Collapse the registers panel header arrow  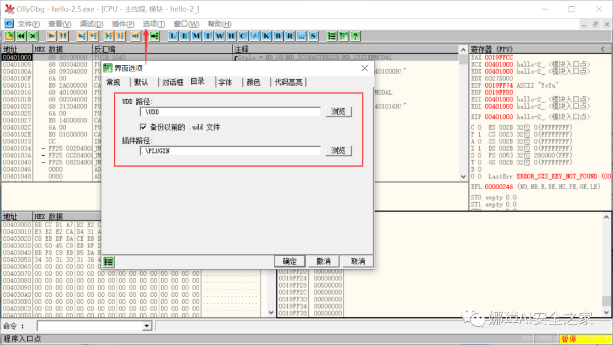(603, 49)
